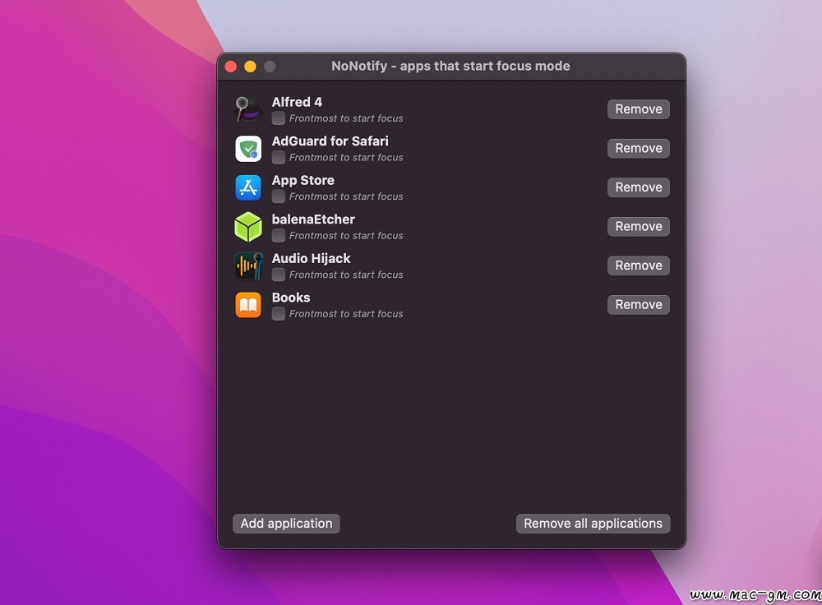
Task: Tick the Frontmost checkbox under AdGuard for Safari
Action: coord(279,157)
